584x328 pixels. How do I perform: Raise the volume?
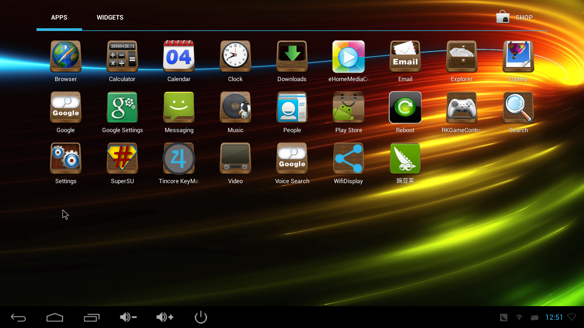click(x=165, y=317)
